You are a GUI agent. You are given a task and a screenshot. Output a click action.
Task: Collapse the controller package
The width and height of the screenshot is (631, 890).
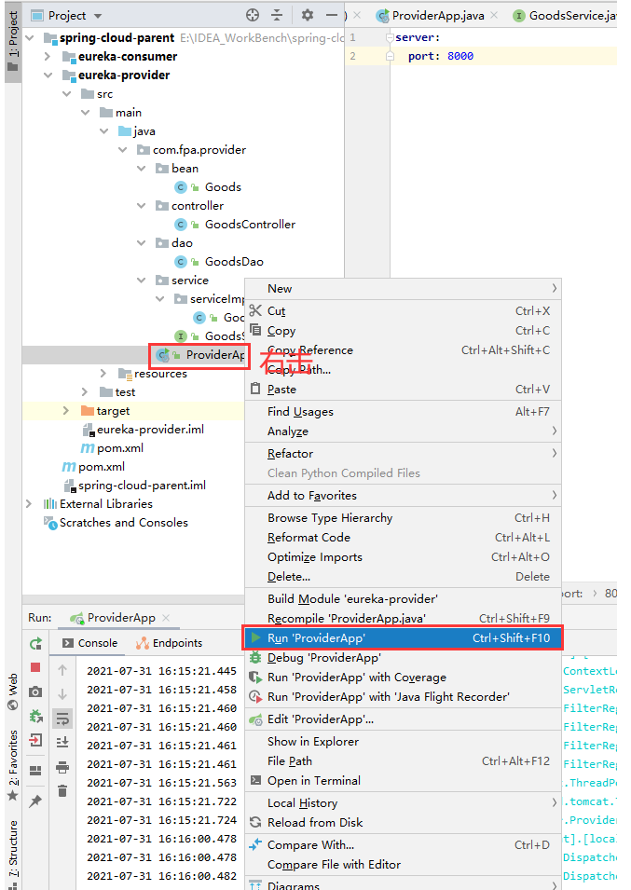pyautogui.click(x=142, y=206)
